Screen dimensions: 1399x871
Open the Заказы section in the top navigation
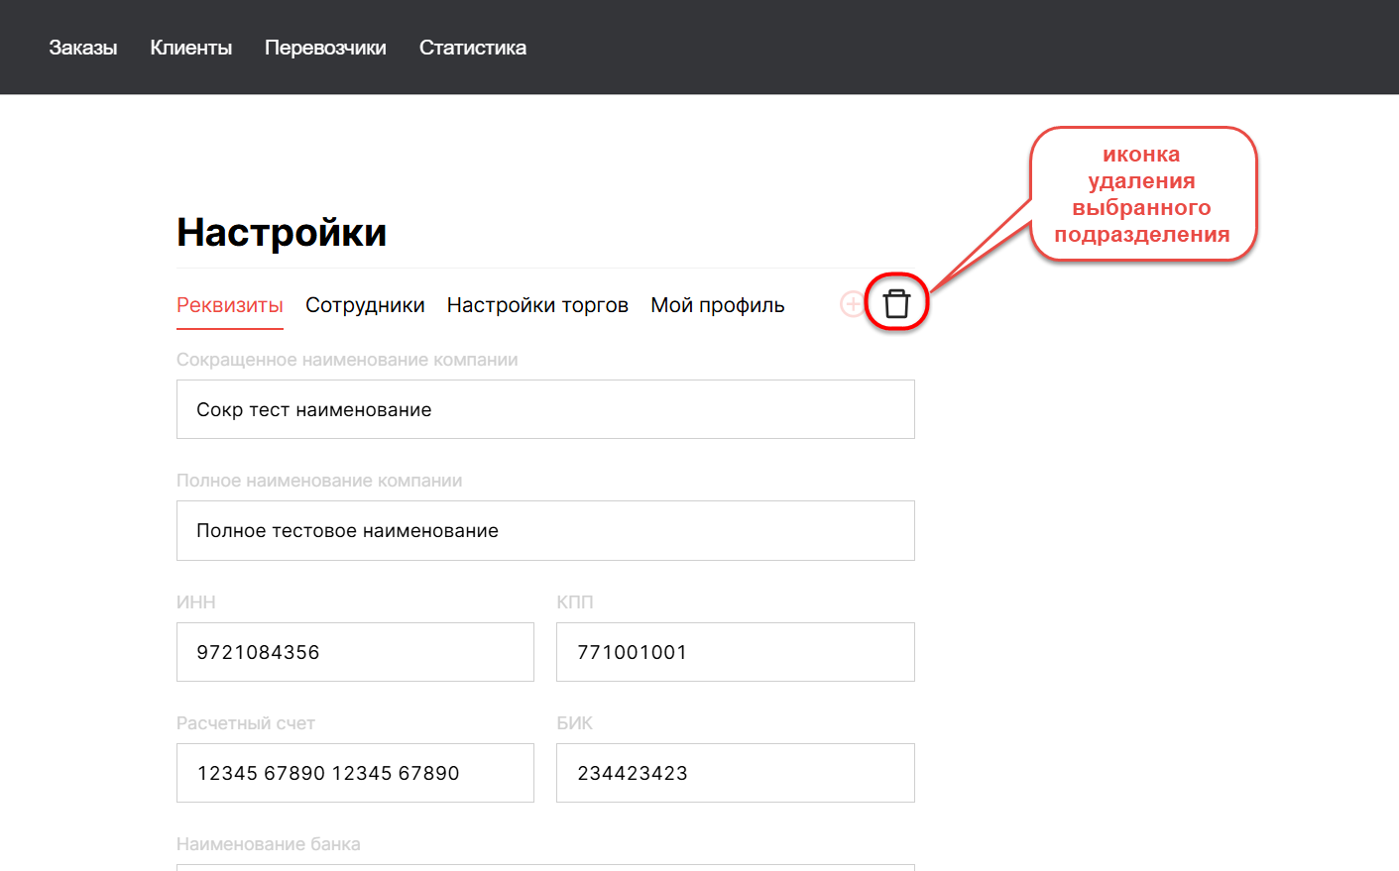point(83,48)
